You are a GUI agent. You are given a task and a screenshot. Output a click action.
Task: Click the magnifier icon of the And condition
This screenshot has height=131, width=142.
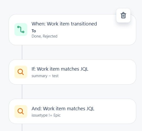click(x=21, y=111)
